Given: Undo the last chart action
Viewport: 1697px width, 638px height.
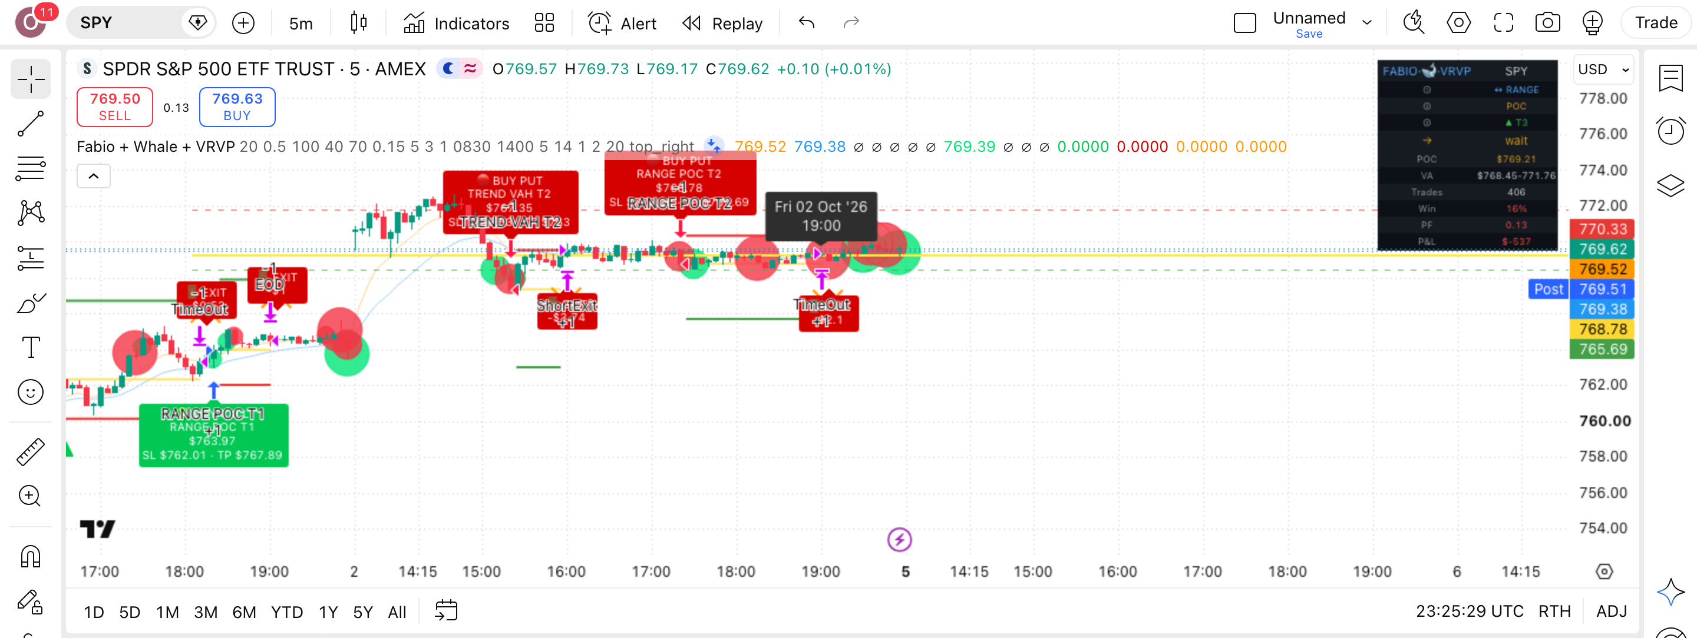Looking at the screenshot, I should pyautogui.click(x=806, y=23).
